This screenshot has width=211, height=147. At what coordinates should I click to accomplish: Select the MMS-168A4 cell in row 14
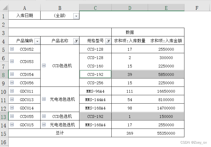click(95, 125)
